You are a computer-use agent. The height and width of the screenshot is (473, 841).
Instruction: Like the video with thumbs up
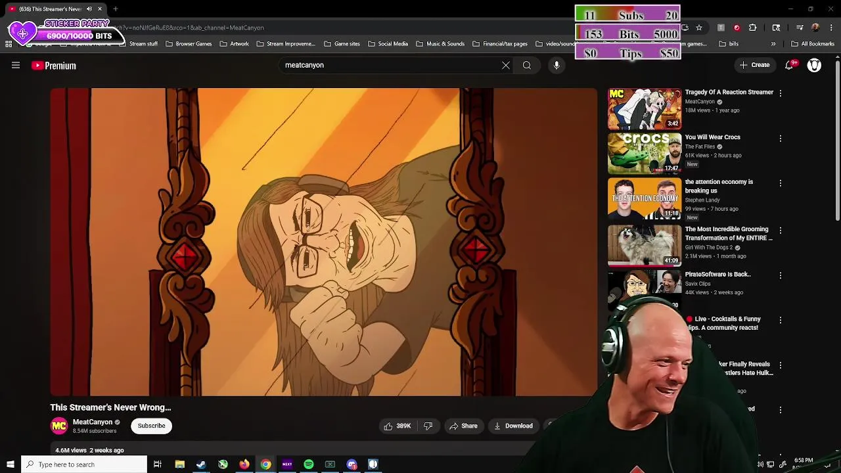398,426
